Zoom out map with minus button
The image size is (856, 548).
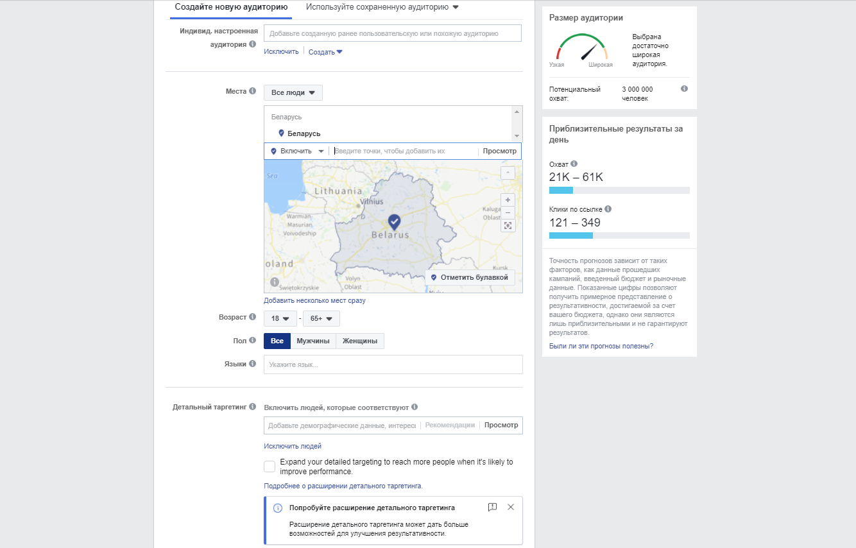(x=508, y=212)
